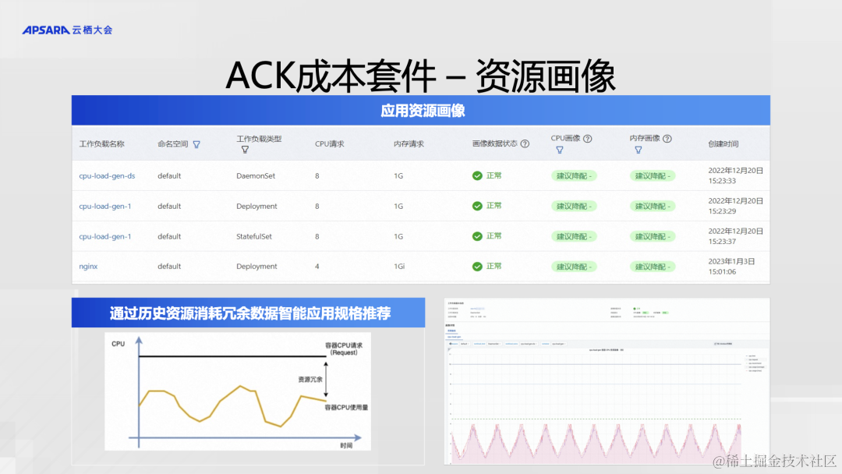Click the 内存请求 column header
The height and width of the screenshot is (474, 842).
point(409,144)
